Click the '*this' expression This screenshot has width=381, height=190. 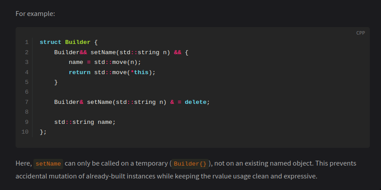point(139,72)
